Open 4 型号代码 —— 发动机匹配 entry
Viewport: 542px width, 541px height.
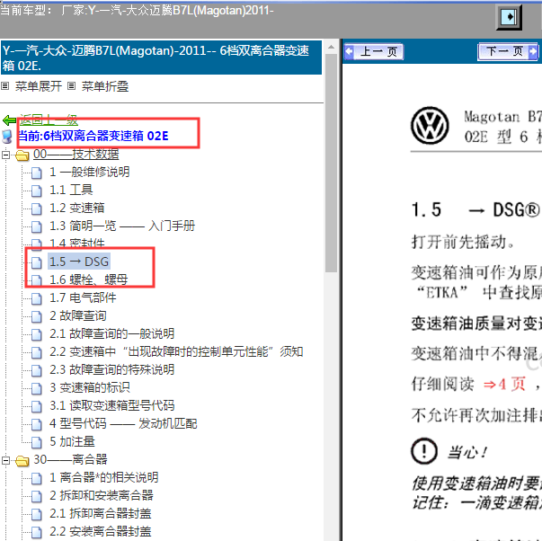tap(123, 423)
